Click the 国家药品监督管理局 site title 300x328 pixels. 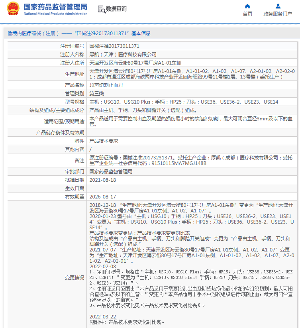coord(55,6)
